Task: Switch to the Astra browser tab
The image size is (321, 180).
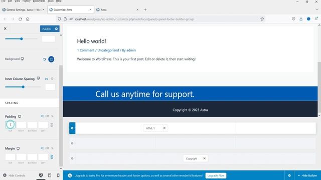Action: [117, 9]
